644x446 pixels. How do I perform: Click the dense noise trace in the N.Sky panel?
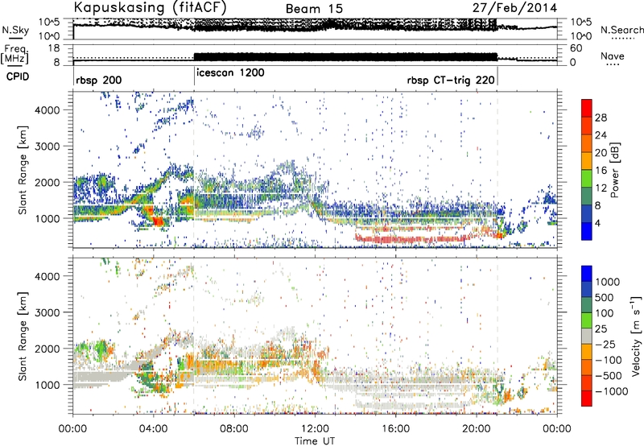click(345, 25)
